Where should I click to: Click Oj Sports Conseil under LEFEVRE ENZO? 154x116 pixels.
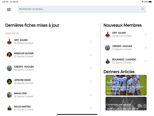[23, 83]
